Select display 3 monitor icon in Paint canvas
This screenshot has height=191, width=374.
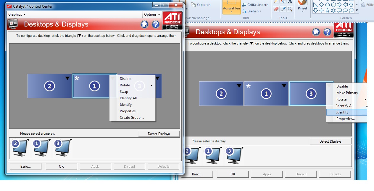[x=233, y=156]
